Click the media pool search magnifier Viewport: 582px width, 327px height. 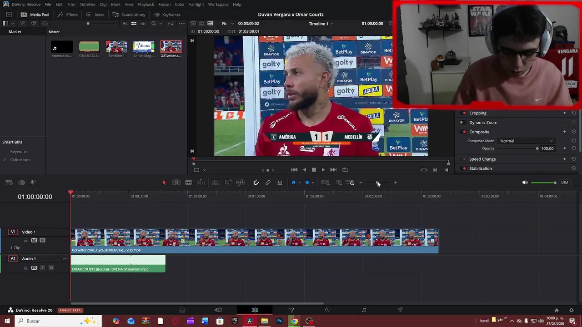coord(154,23)
